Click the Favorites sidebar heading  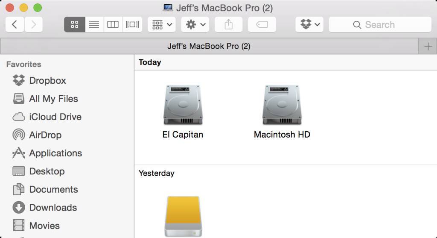pyautogui.click(x=24, y=64)
